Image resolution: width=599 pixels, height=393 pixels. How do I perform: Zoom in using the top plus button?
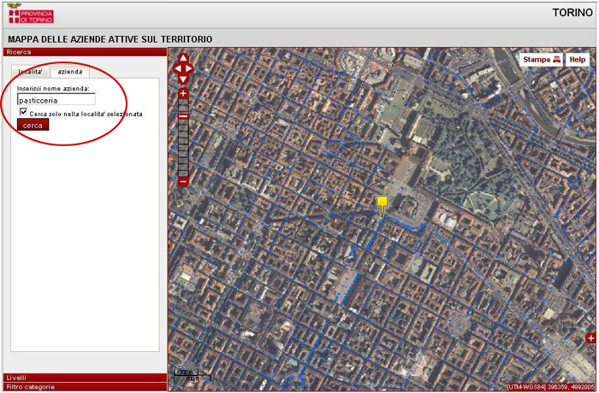point(183,93)
